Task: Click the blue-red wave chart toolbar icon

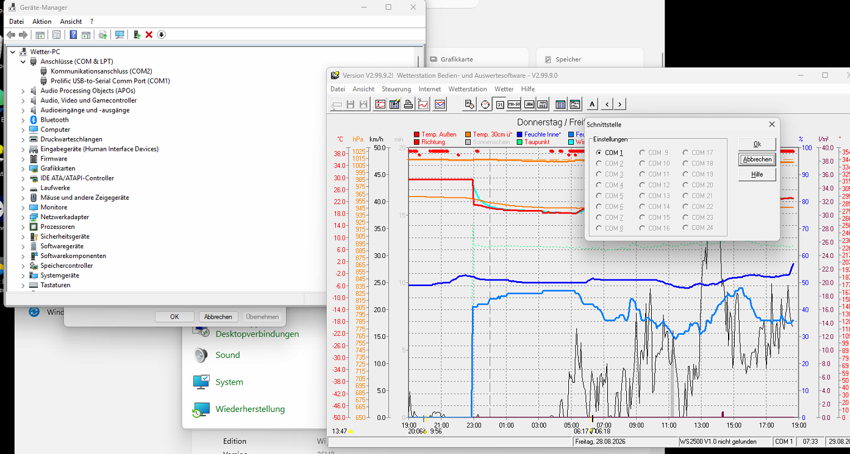Action: coord(440,104)
